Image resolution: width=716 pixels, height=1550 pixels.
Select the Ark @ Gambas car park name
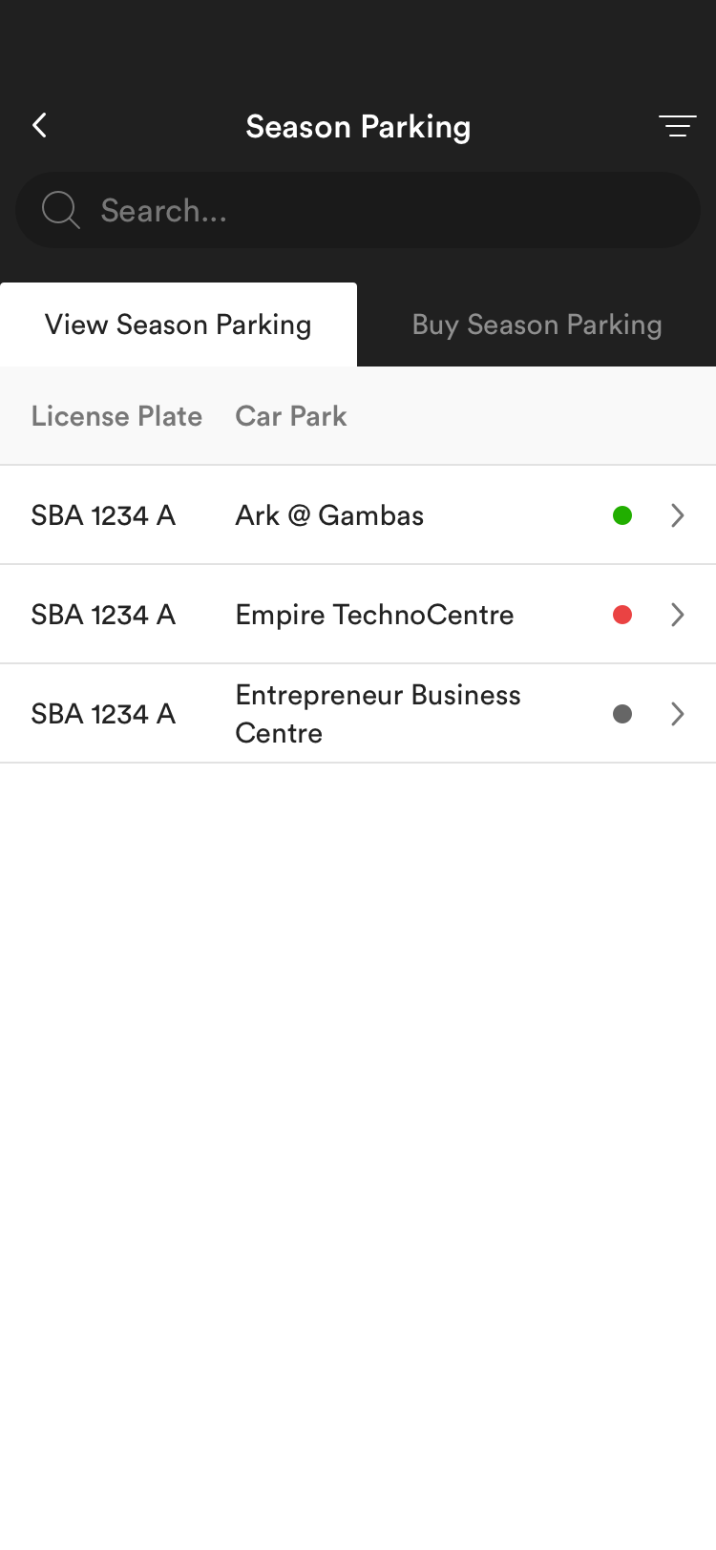329,515
